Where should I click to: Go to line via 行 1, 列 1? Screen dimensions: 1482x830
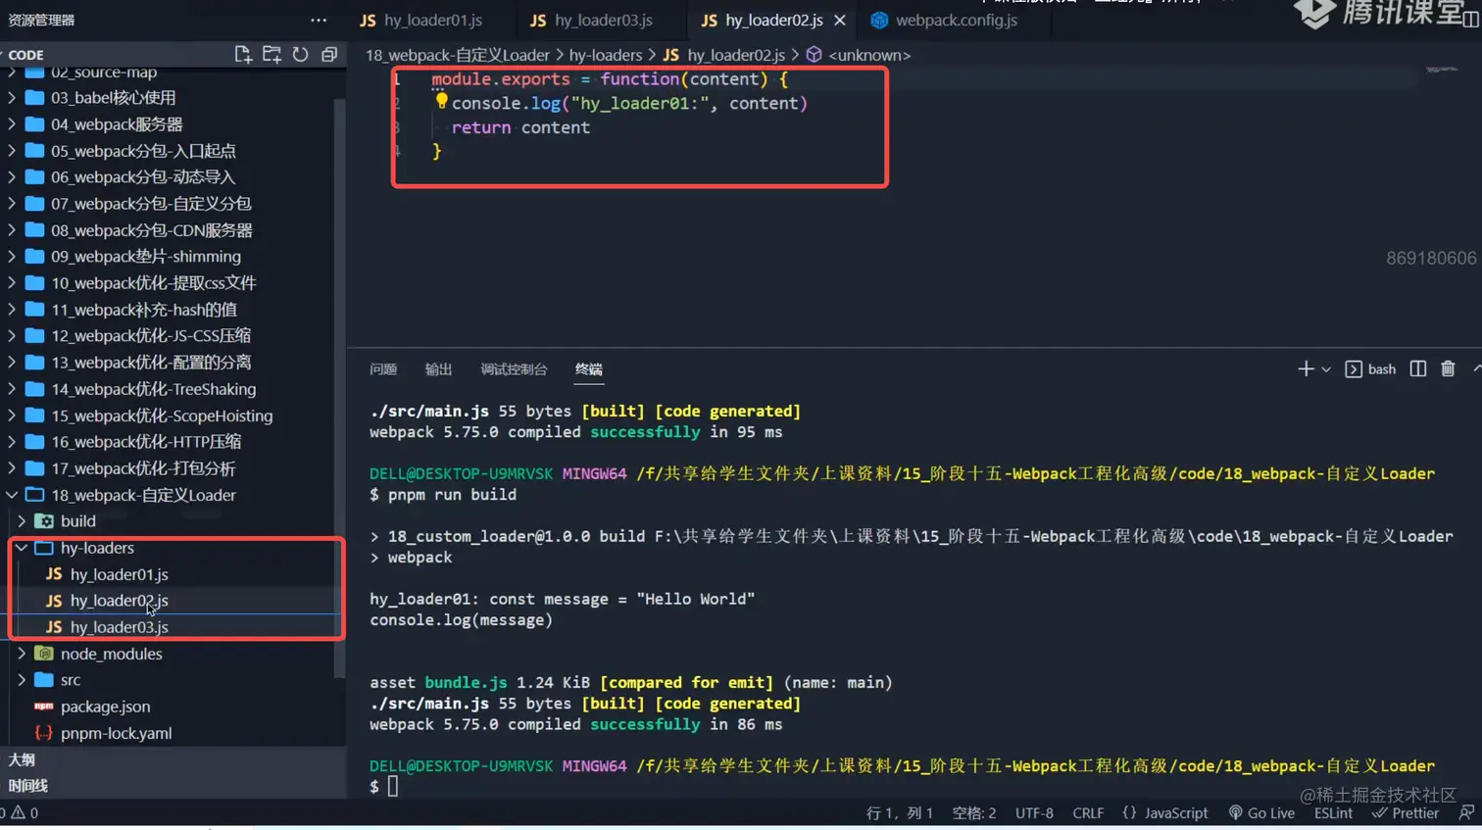[x=900, y=812]
